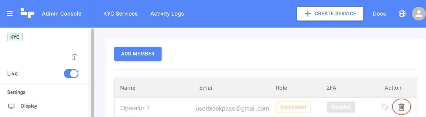The width and height of the screenshot is (426, 117).
Task: Toggle the Live switch off
Action: (71, 74)
